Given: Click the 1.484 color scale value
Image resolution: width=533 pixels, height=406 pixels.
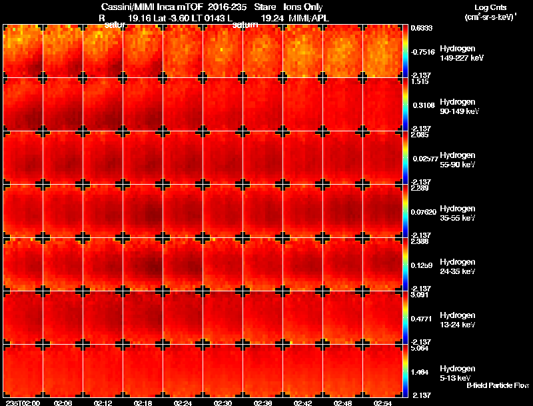Looking at the screenshot, I should (420, 373).
